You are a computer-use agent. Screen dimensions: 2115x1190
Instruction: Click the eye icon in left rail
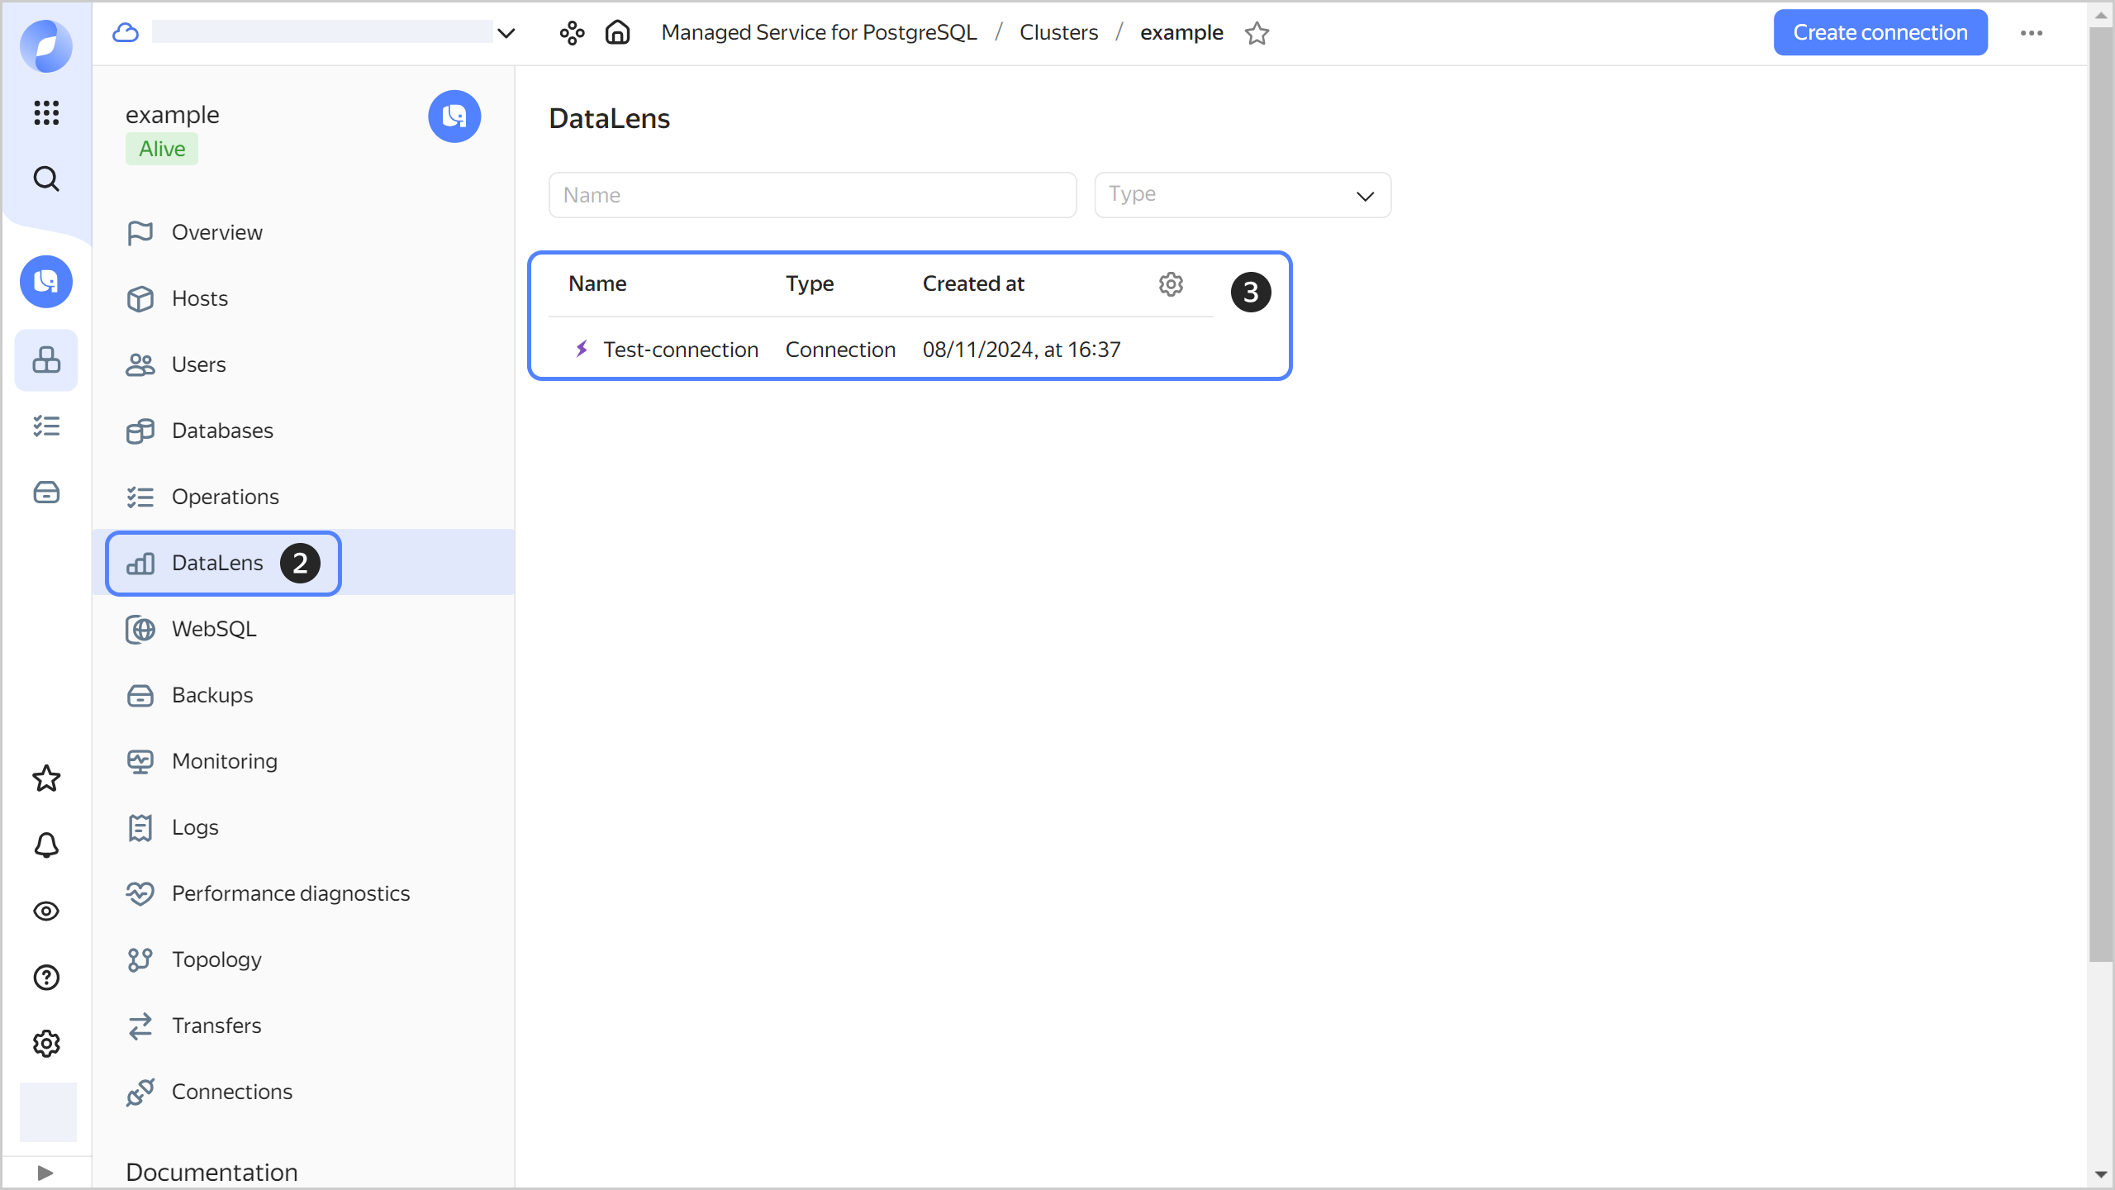[x=46, y=911]
